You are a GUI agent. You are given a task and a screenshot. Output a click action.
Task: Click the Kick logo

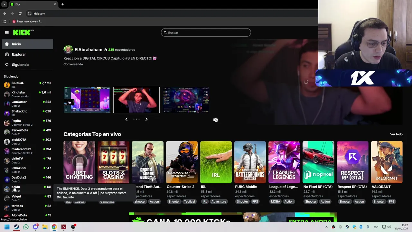coord(23,32)
